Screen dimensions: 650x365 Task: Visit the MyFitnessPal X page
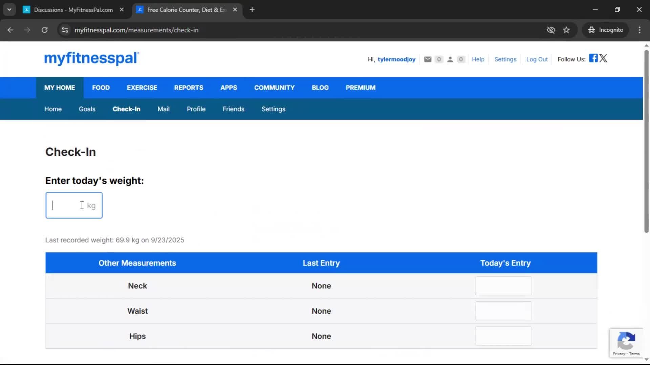(x=603, y=58)
